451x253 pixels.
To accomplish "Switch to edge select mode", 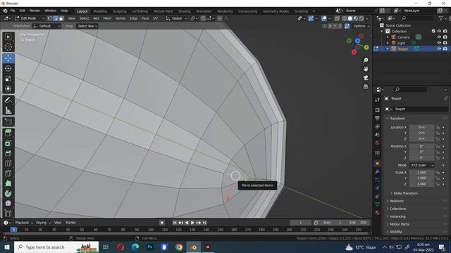I will (x=56, y=18).
